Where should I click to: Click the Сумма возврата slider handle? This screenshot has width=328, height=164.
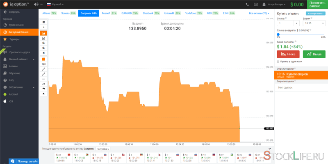[278, 34]
